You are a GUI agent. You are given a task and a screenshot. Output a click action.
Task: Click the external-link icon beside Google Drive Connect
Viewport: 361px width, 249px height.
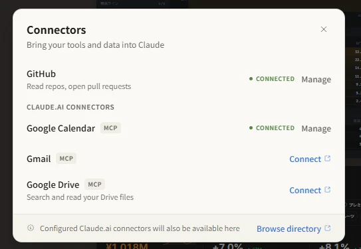point(327,190)
